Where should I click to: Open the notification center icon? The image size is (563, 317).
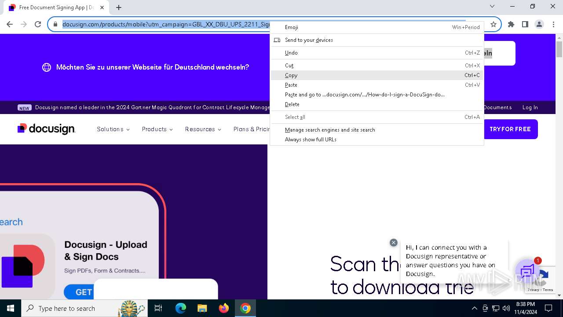[548, 308]
